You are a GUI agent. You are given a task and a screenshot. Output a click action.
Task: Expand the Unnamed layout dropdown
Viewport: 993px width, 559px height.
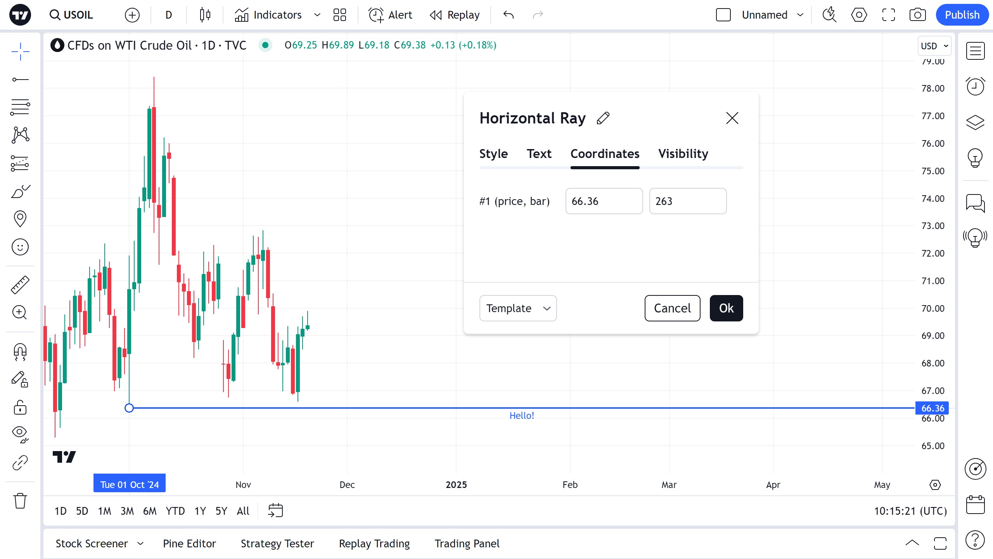tap(800, 15)
